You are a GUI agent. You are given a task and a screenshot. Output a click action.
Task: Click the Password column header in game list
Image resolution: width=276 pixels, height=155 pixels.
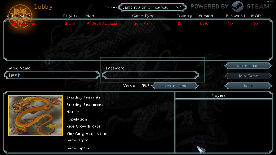point(235,16)
